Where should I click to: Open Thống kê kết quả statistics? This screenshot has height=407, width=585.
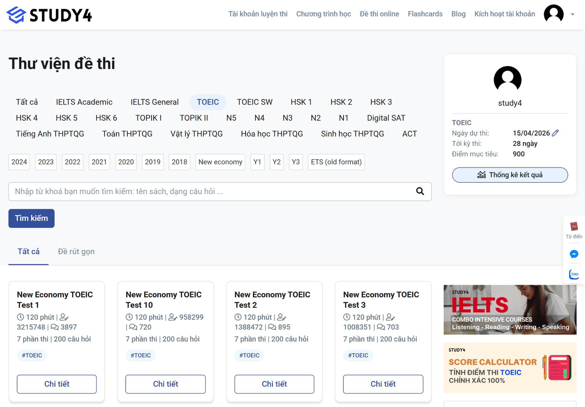pyautogui.click(x=510, y=175)
